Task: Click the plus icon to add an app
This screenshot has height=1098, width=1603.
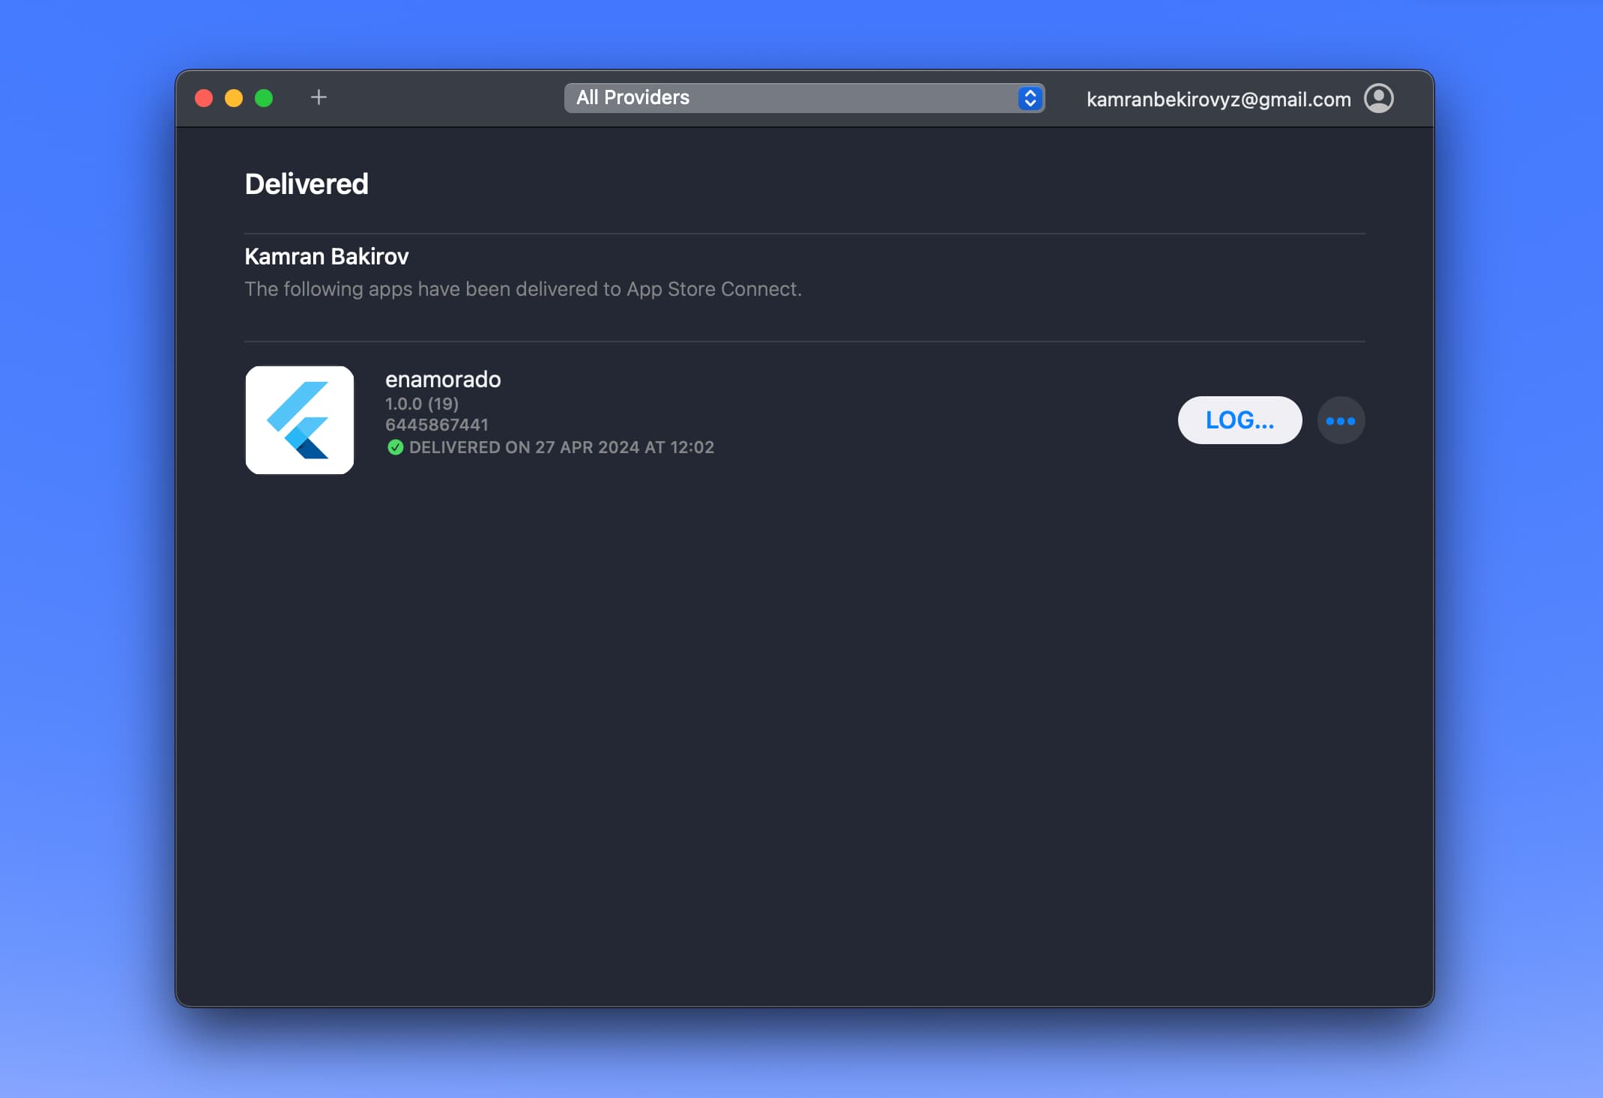Action: pos(319,97)
